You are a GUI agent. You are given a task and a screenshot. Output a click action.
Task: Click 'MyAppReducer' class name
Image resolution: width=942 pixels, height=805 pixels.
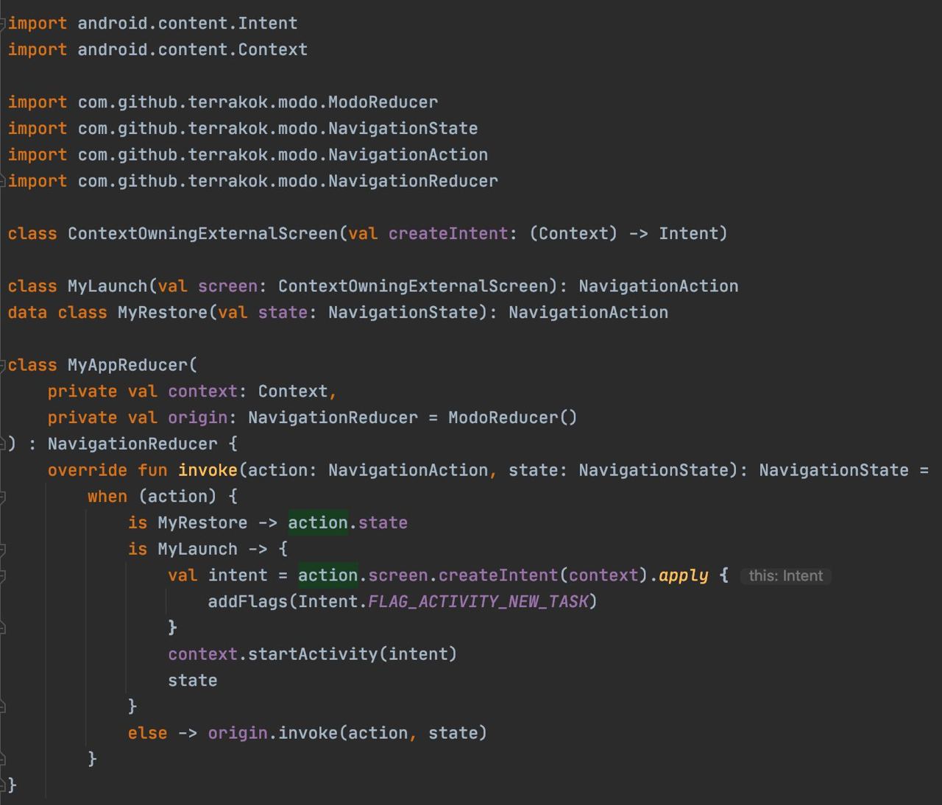[128, 365]
